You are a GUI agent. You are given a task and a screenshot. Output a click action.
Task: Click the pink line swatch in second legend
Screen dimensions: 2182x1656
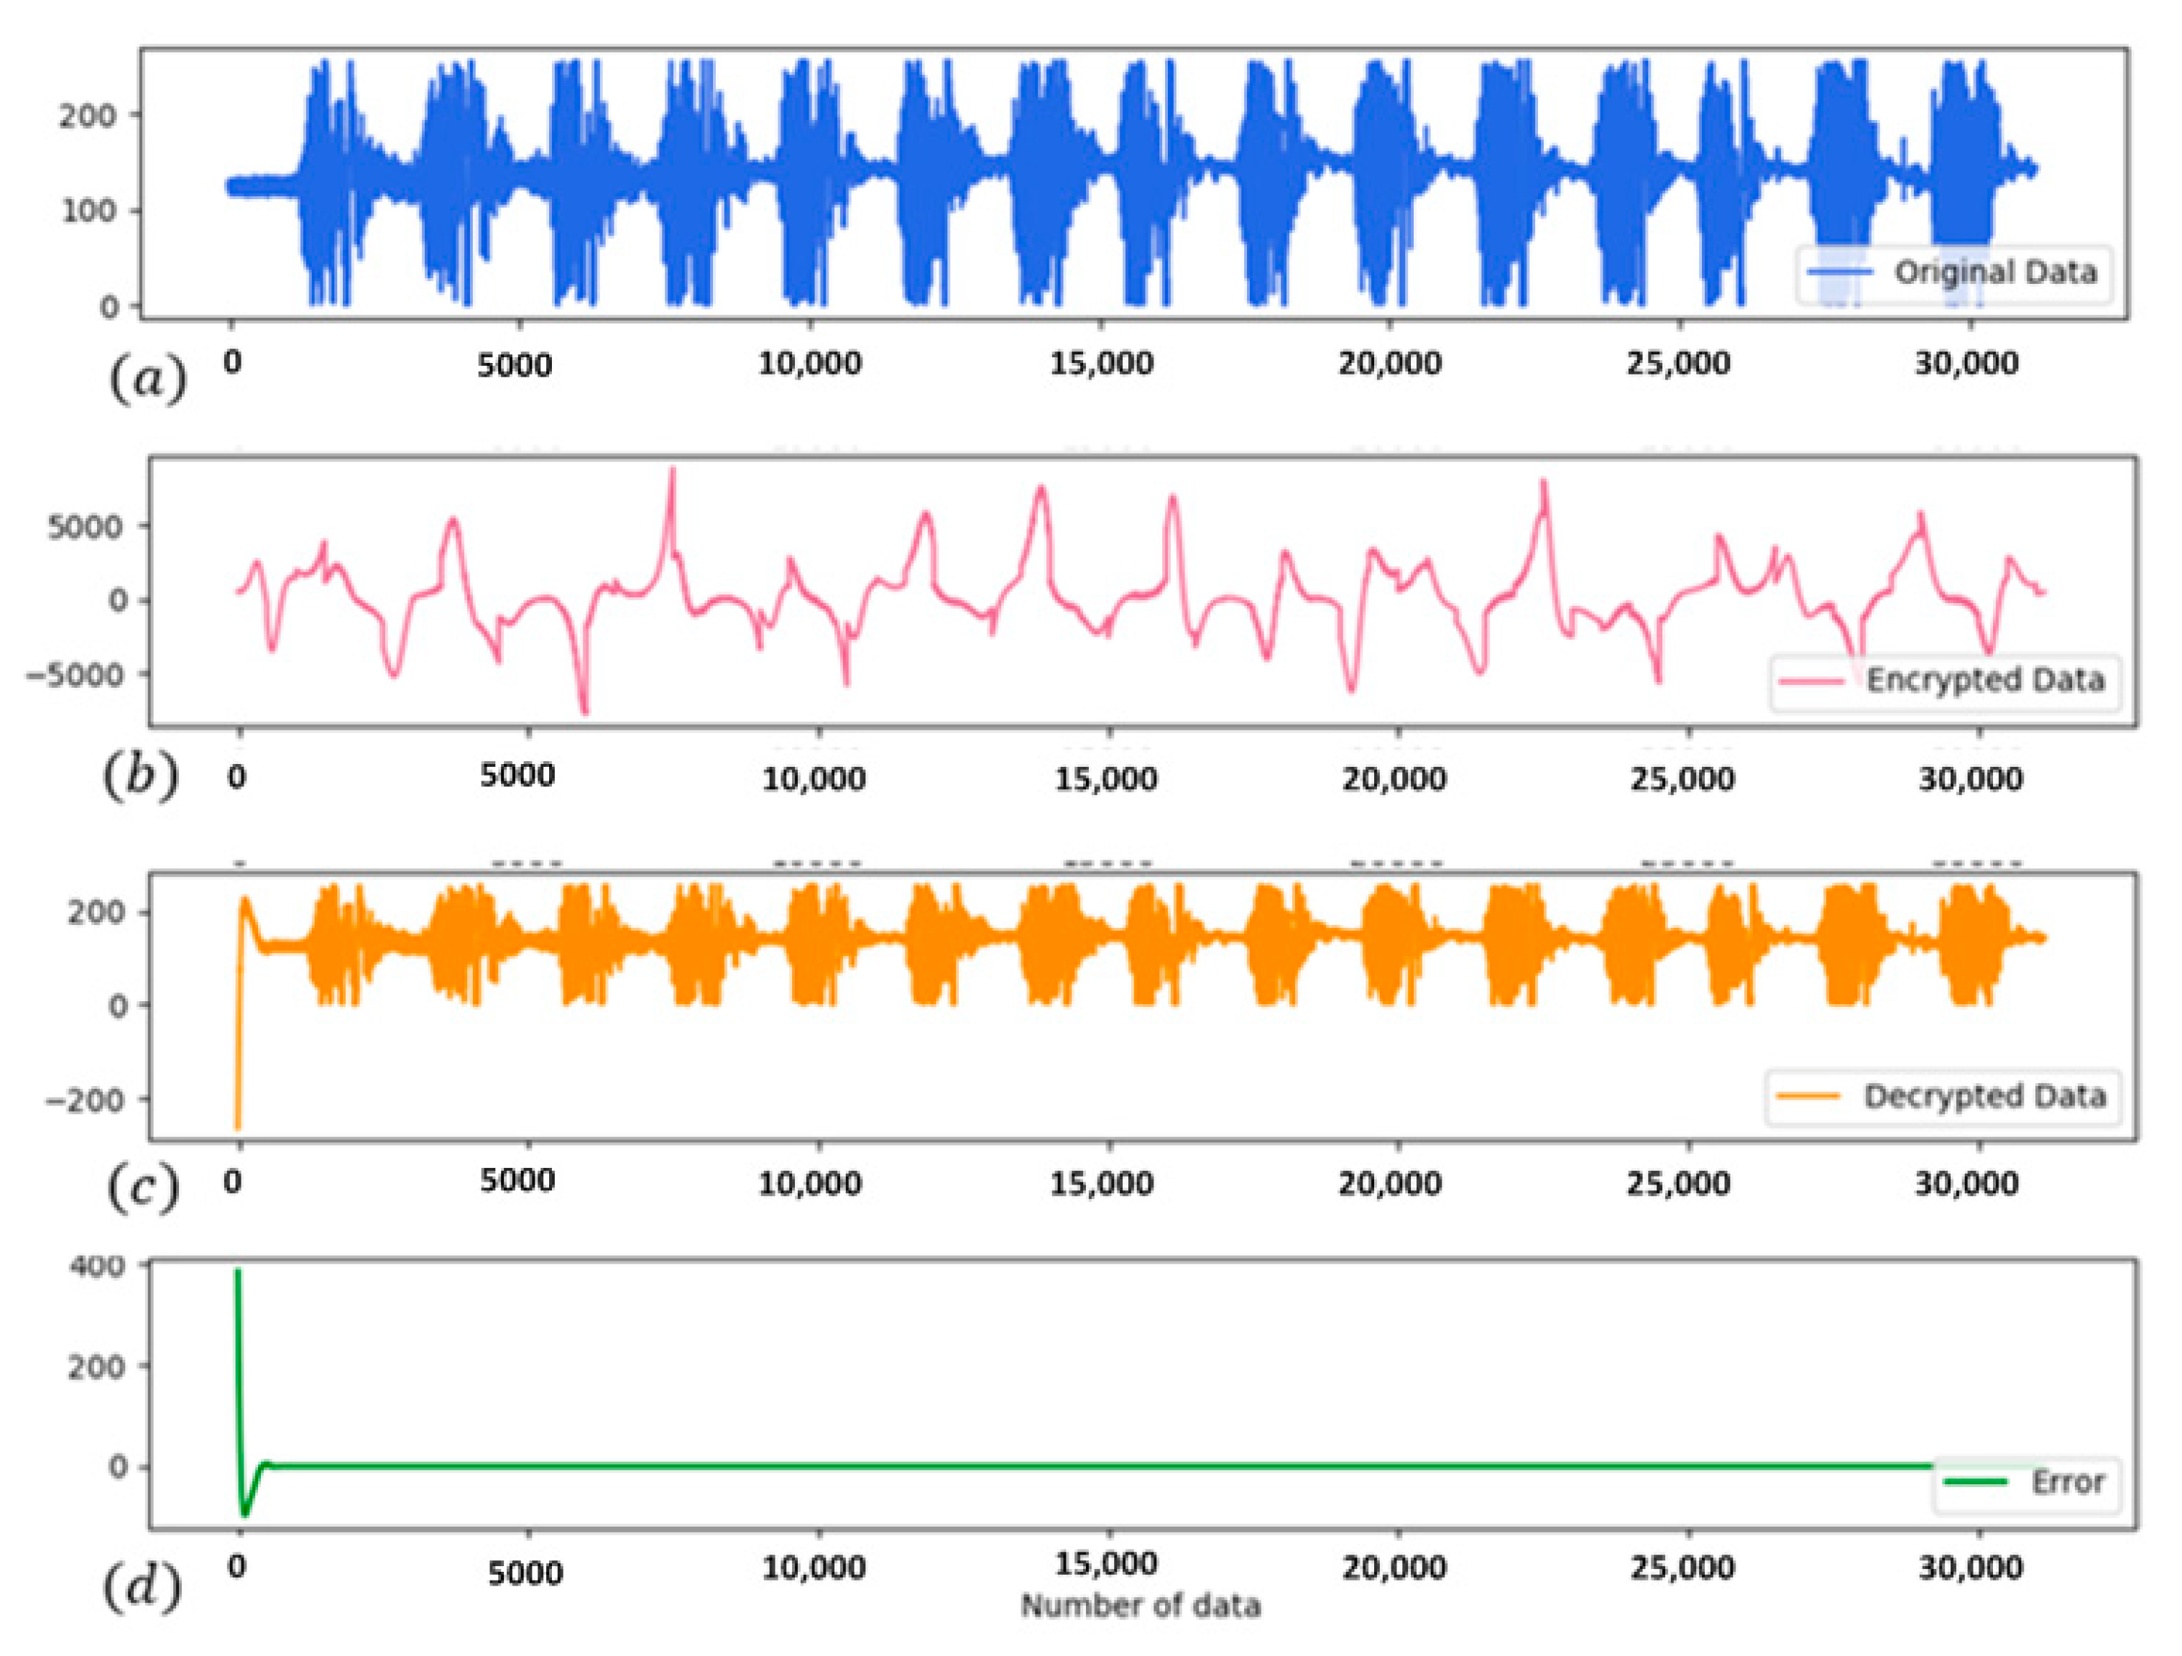tap(1811, 681)
